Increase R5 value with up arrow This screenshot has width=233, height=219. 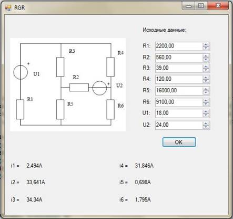pos(206,89)
